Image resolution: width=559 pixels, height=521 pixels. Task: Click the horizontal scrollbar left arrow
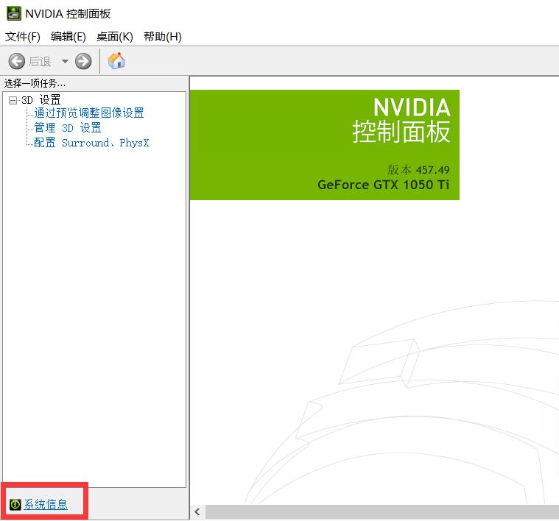point(197,512)
